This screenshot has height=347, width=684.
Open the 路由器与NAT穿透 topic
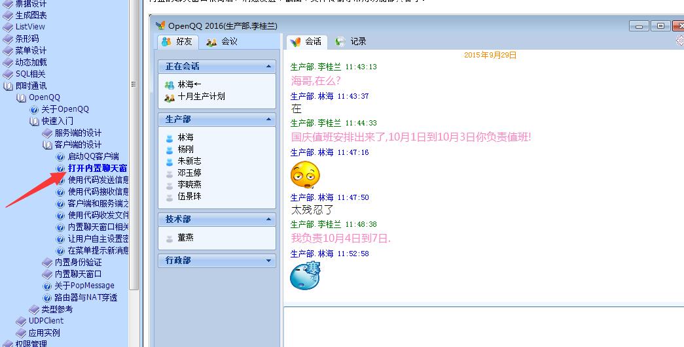click(x=86, y=297)
